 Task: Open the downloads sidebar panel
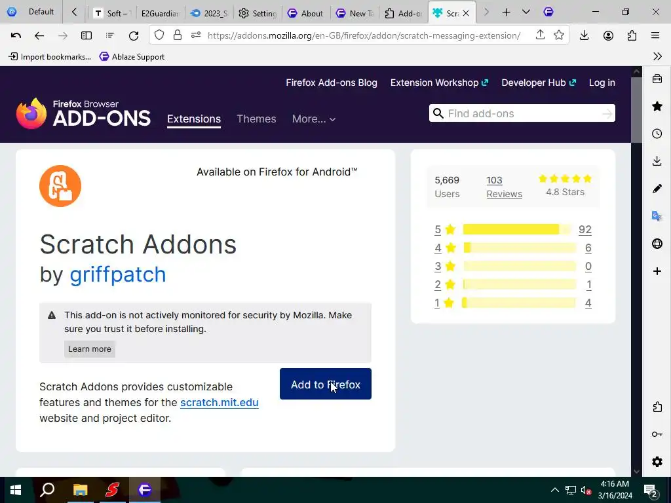tap(657, 161)
